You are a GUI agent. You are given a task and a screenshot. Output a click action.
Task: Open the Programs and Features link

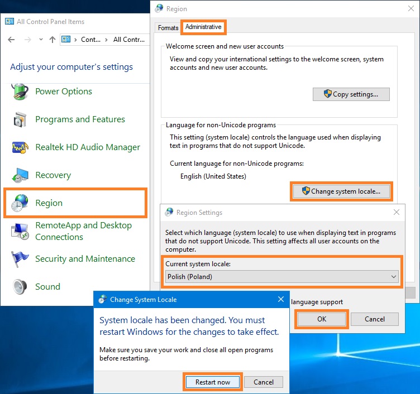coord(80,119)
